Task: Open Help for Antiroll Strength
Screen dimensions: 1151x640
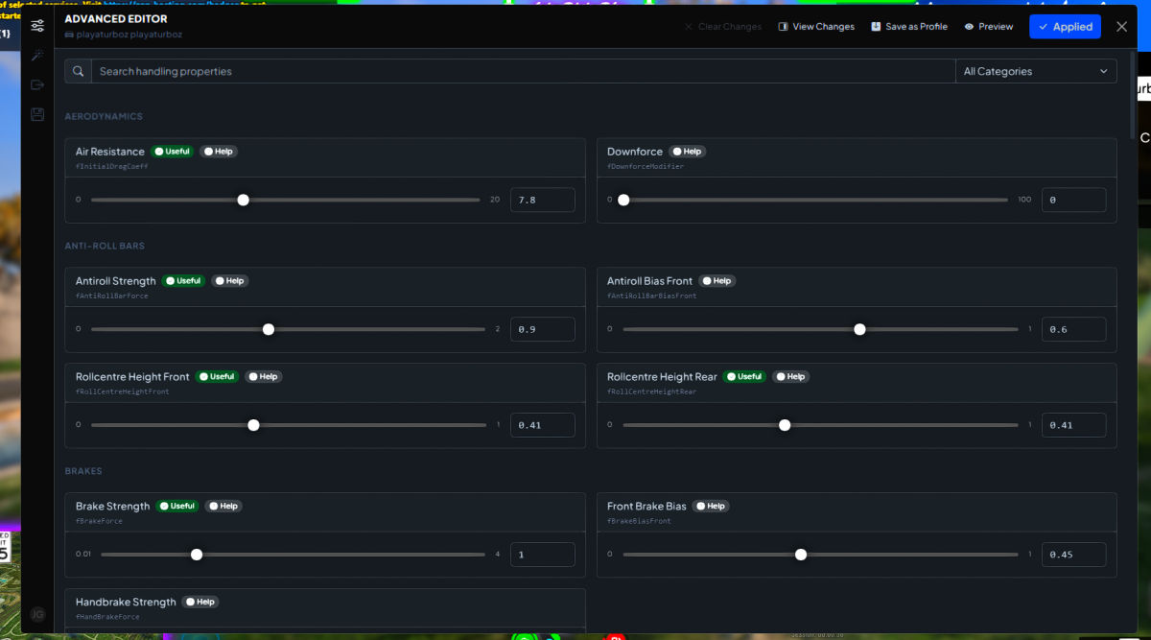Action: (229, 281)
